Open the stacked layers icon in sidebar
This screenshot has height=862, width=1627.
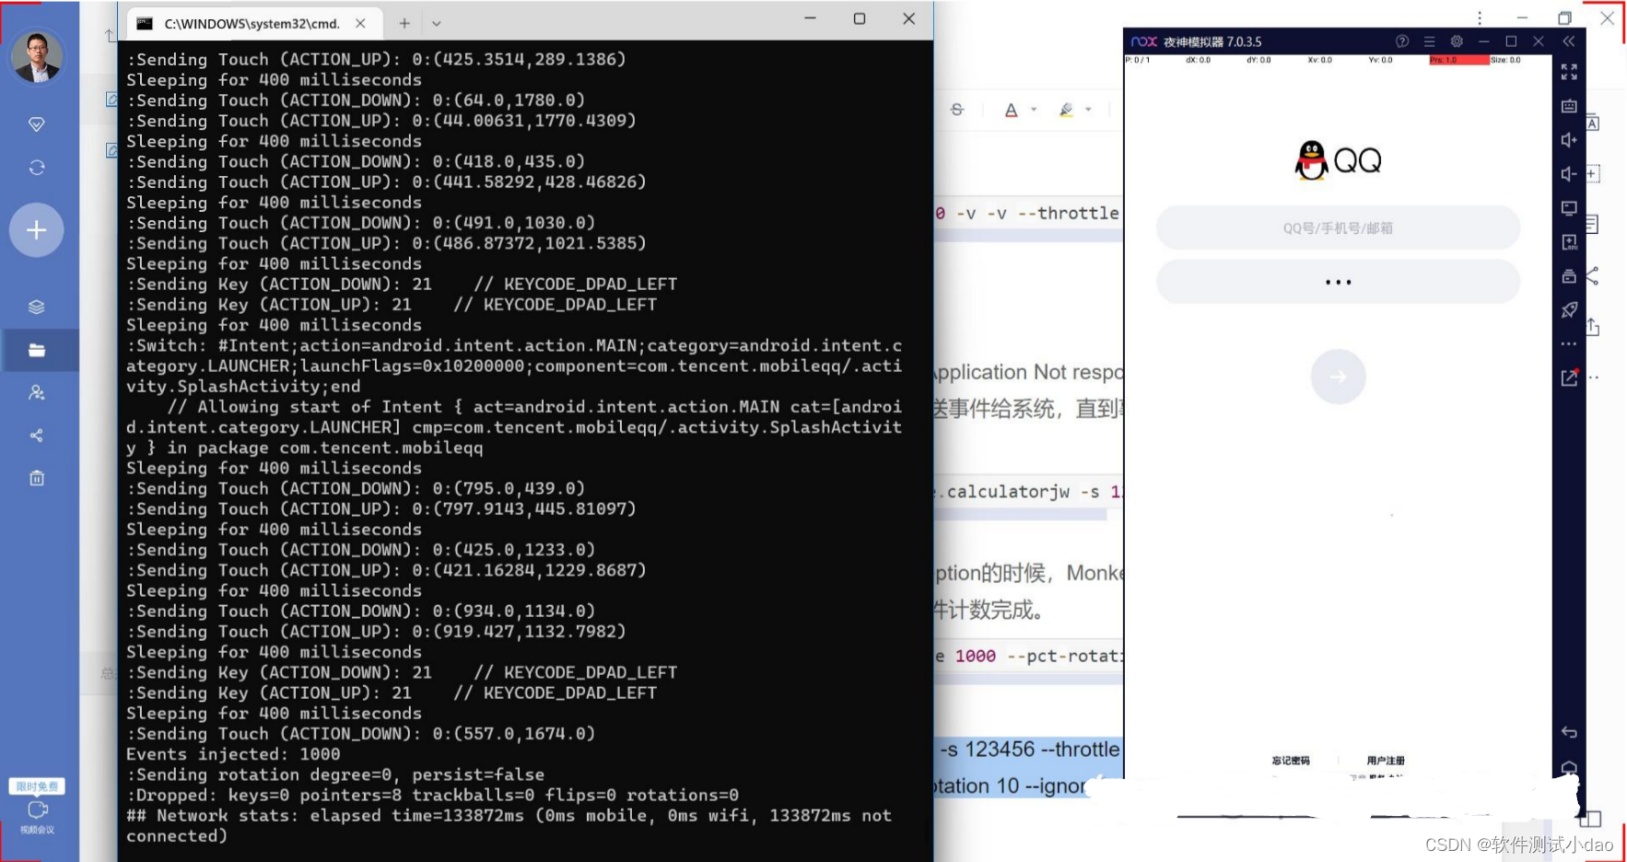pos(37,307)
